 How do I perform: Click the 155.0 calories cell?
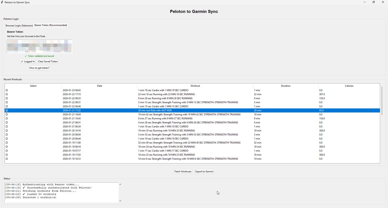(x=322, y=98)
